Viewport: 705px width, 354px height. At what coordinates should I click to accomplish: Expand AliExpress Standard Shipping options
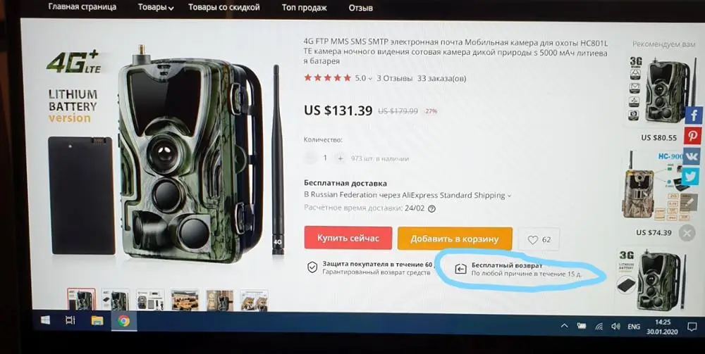510,196
